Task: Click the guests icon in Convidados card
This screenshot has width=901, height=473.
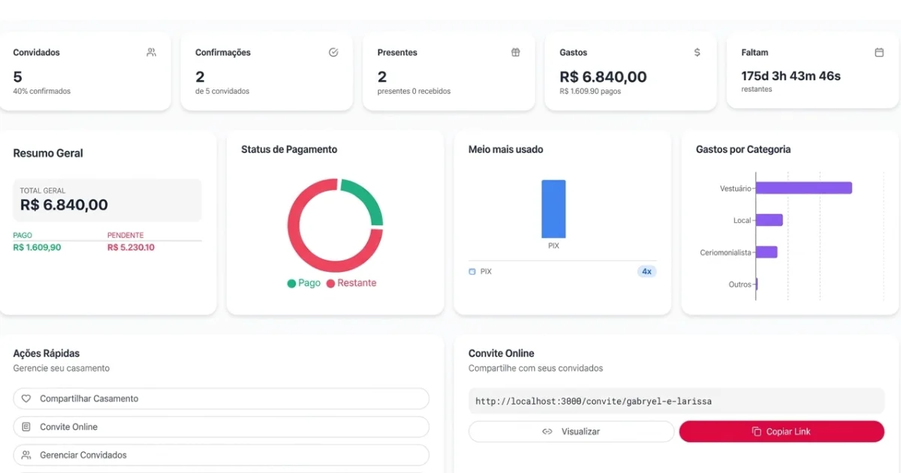Action: (152, 53)
